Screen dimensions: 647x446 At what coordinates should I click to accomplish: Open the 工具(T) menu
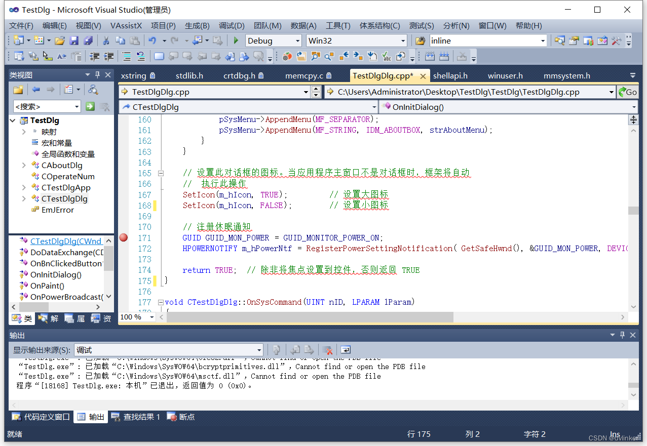pos(338,25)
